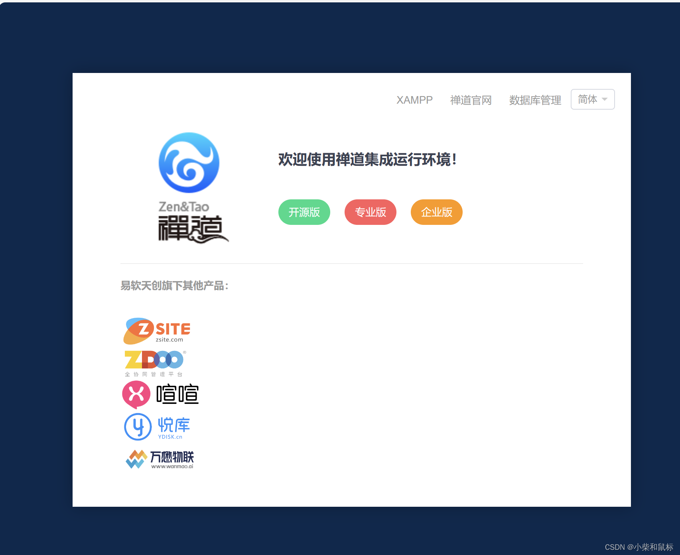Open the 悦库 YDISK.cn product logo
Image resolution: width=680 pixels, height=555 pixels.
click(157, 427)
